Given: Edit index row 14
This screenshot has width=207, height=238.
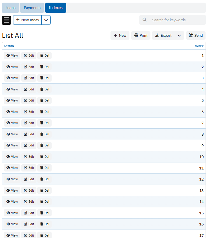Looking at the screenshot, I should pyautogui.click(x=29, y=202).
